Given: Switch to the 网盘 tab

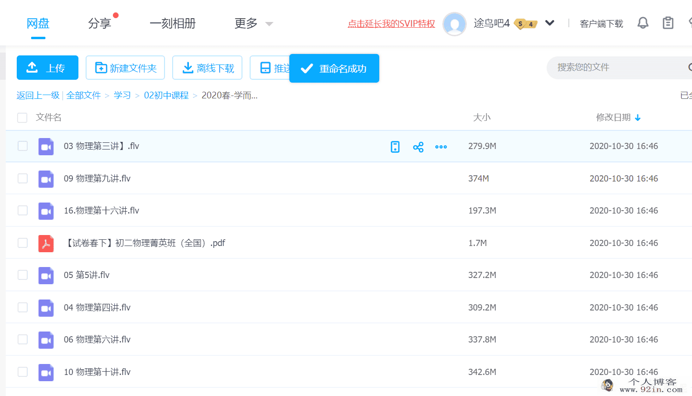Looking at the screenshot, I should 38,23.
